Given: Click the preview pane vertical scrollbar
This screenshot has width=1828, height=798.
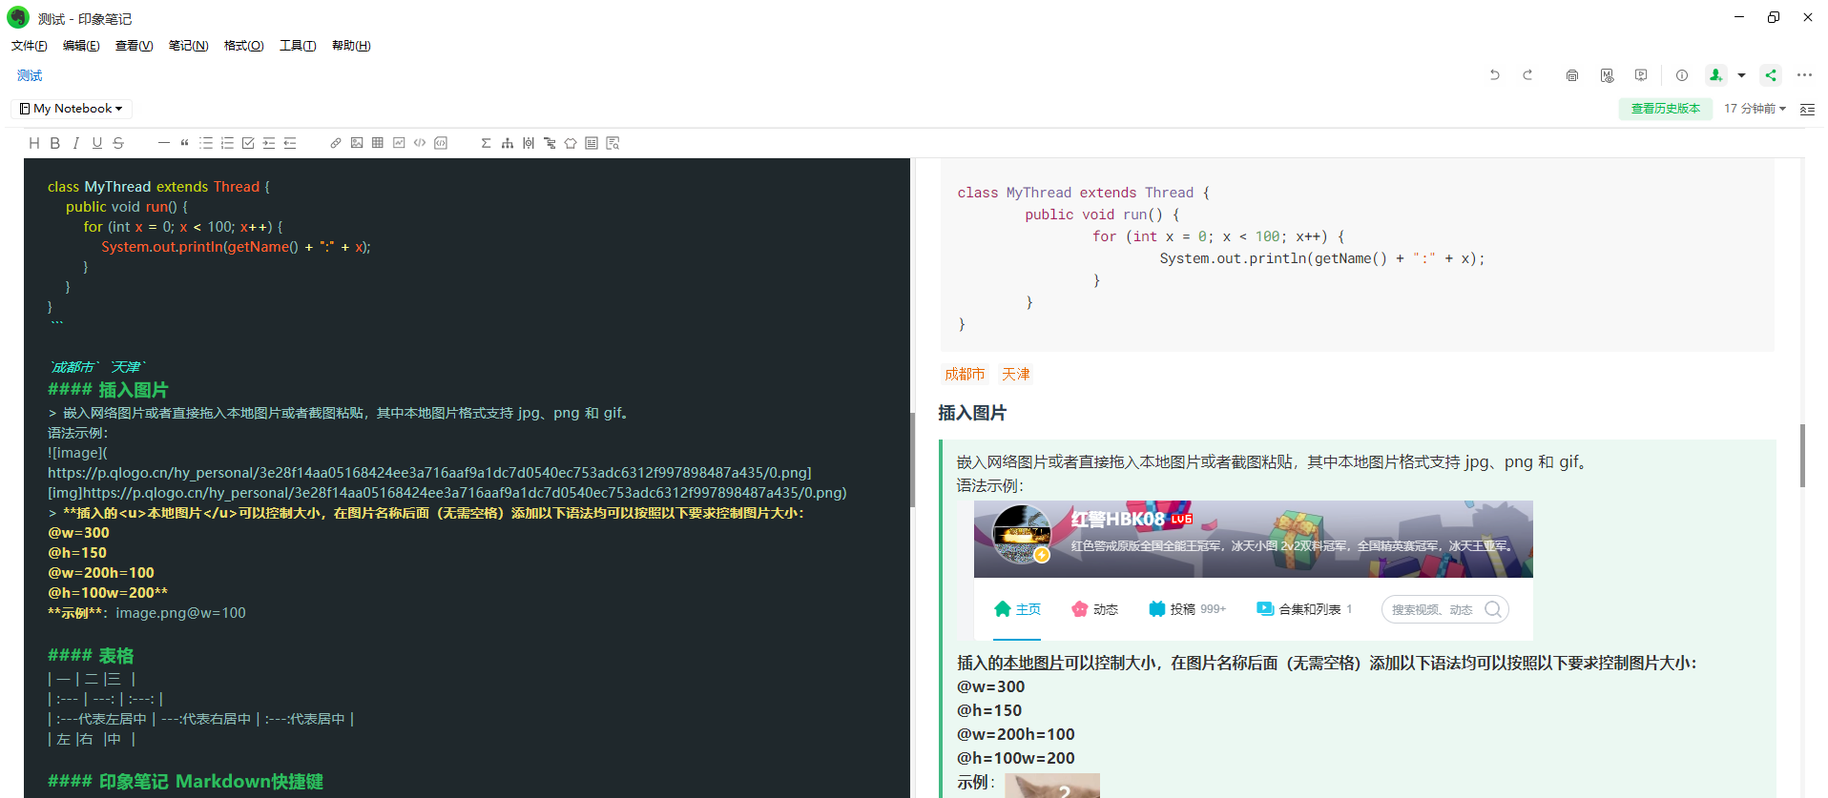Looking at the screenshot, I should point(1802,456).
